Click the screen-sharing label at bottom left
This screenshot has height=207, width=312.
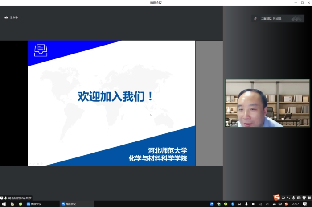(x=18, y=198)
